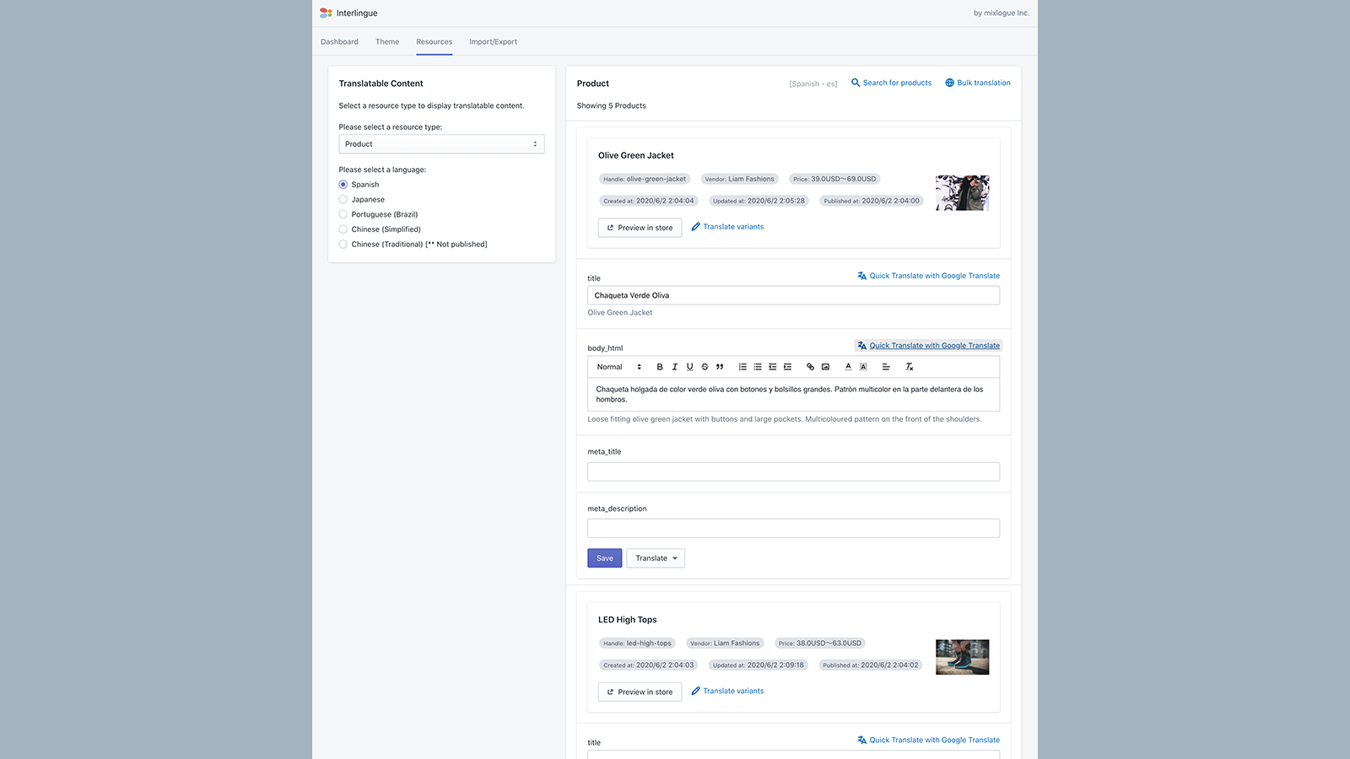The width and height of the screenshot is (1350, 759).
Task: Apply italic formatting in the editor toolbar
Action: pos(674,367)
